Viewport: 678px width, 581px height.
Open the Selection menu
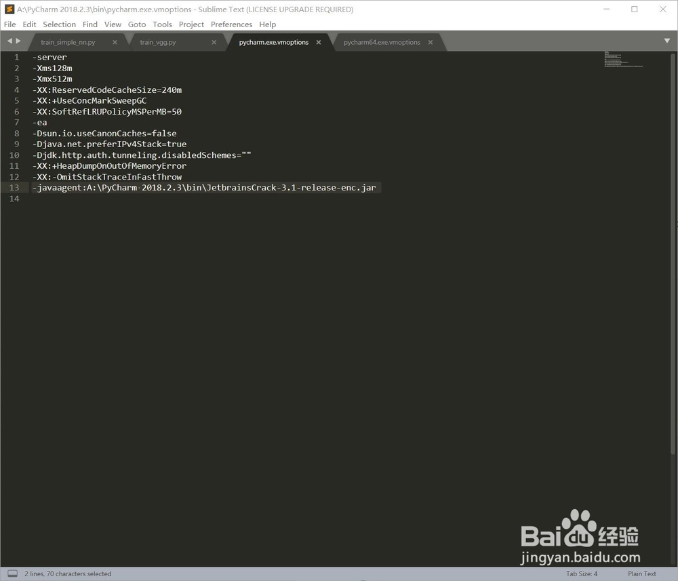(x=59, y=24)
